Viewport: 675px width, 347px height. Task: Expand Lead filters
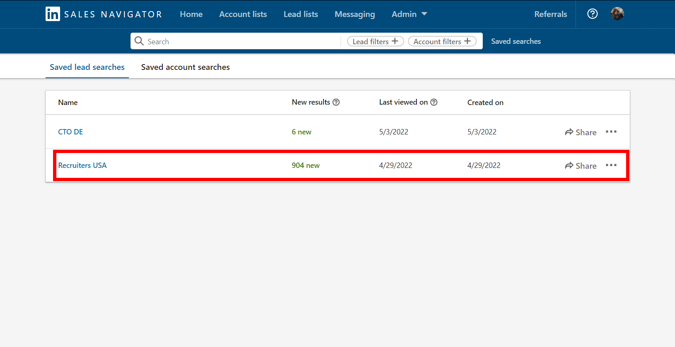click(x=375, y=41)
